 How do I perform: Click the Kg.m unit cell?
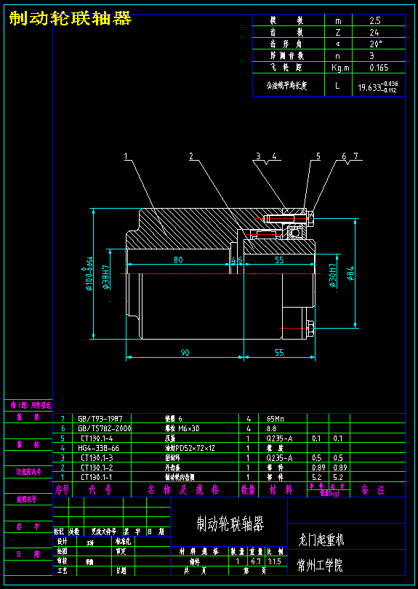[x=341, y=68]
